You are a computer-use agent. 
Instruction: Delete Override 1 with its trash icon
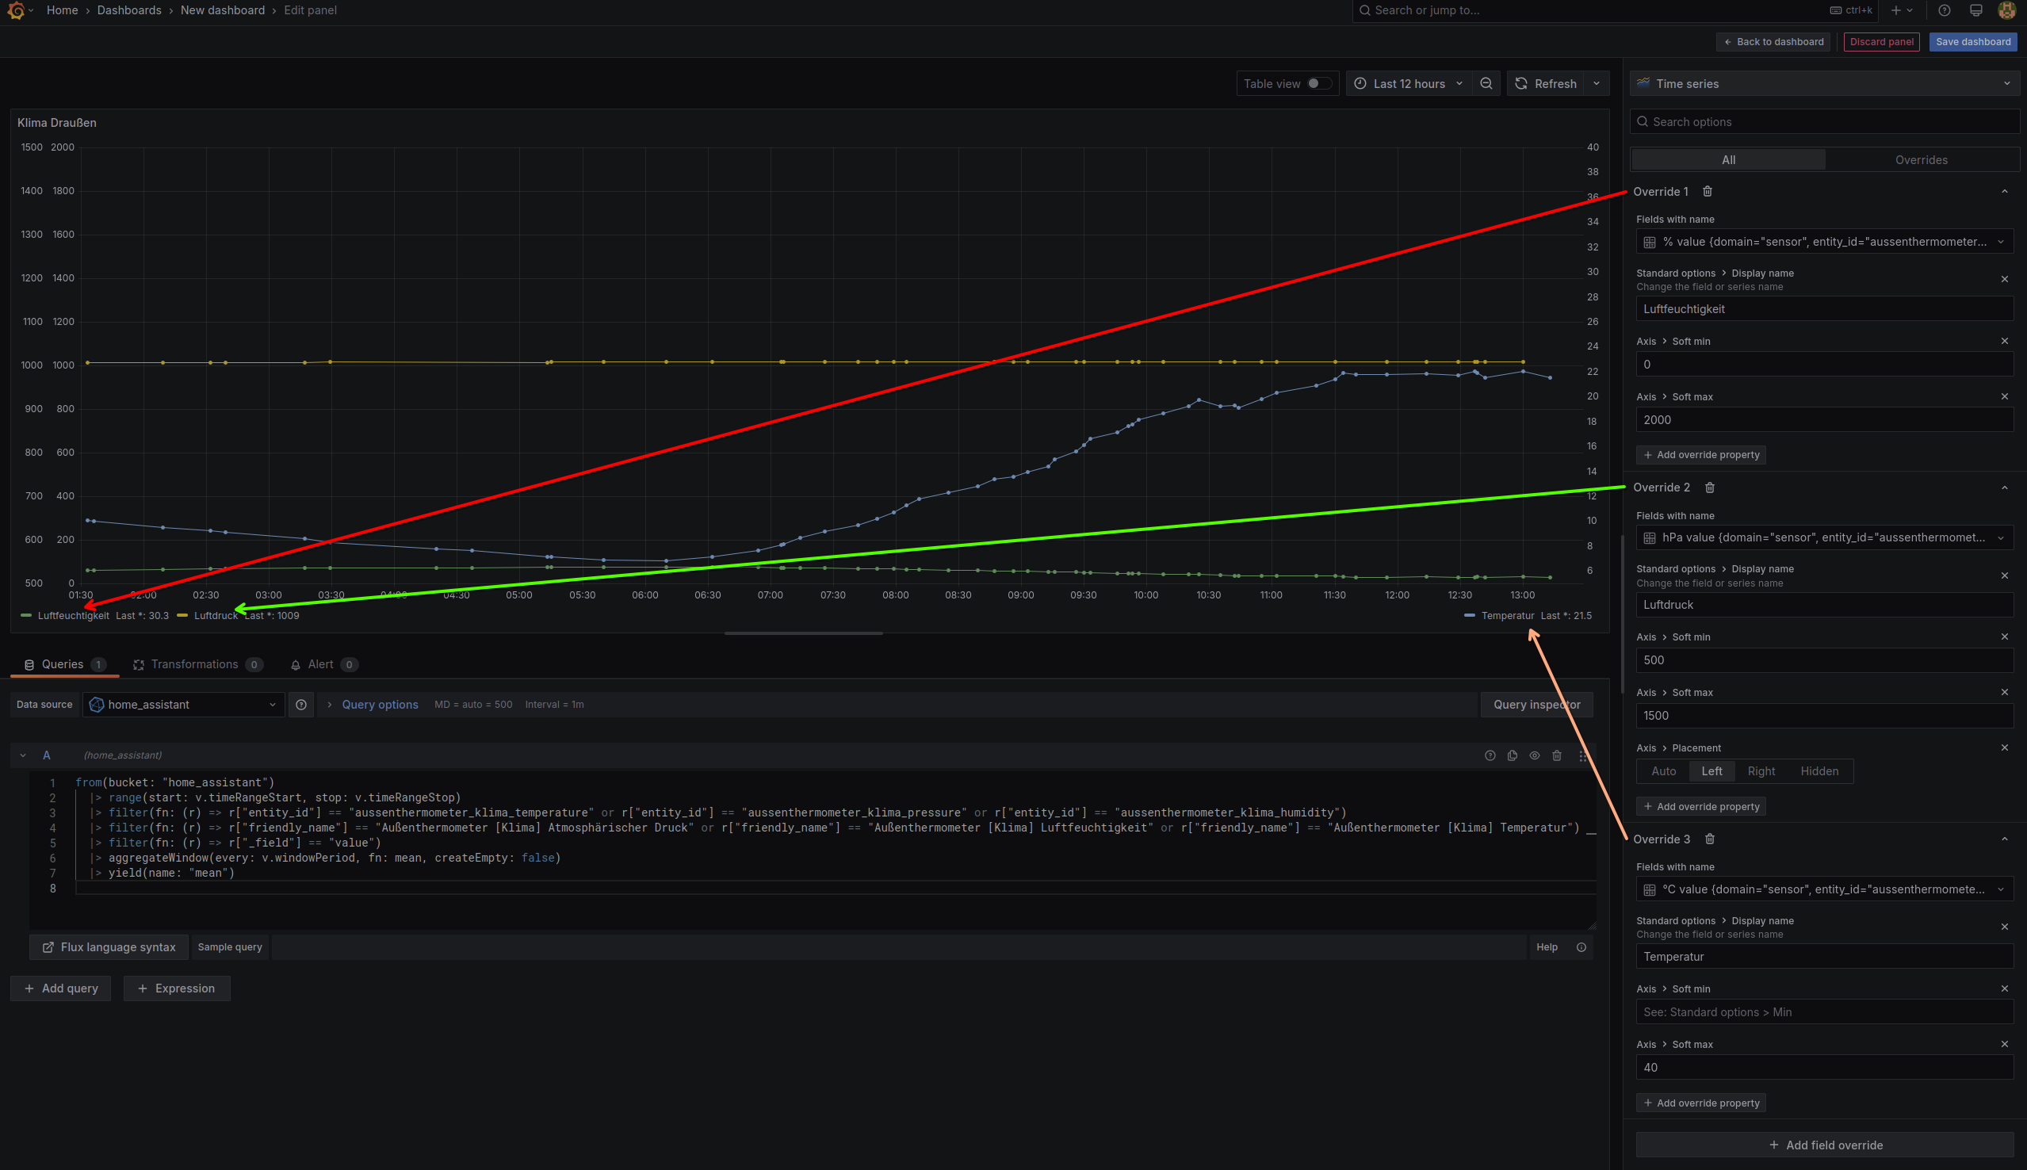[1708, 191]
